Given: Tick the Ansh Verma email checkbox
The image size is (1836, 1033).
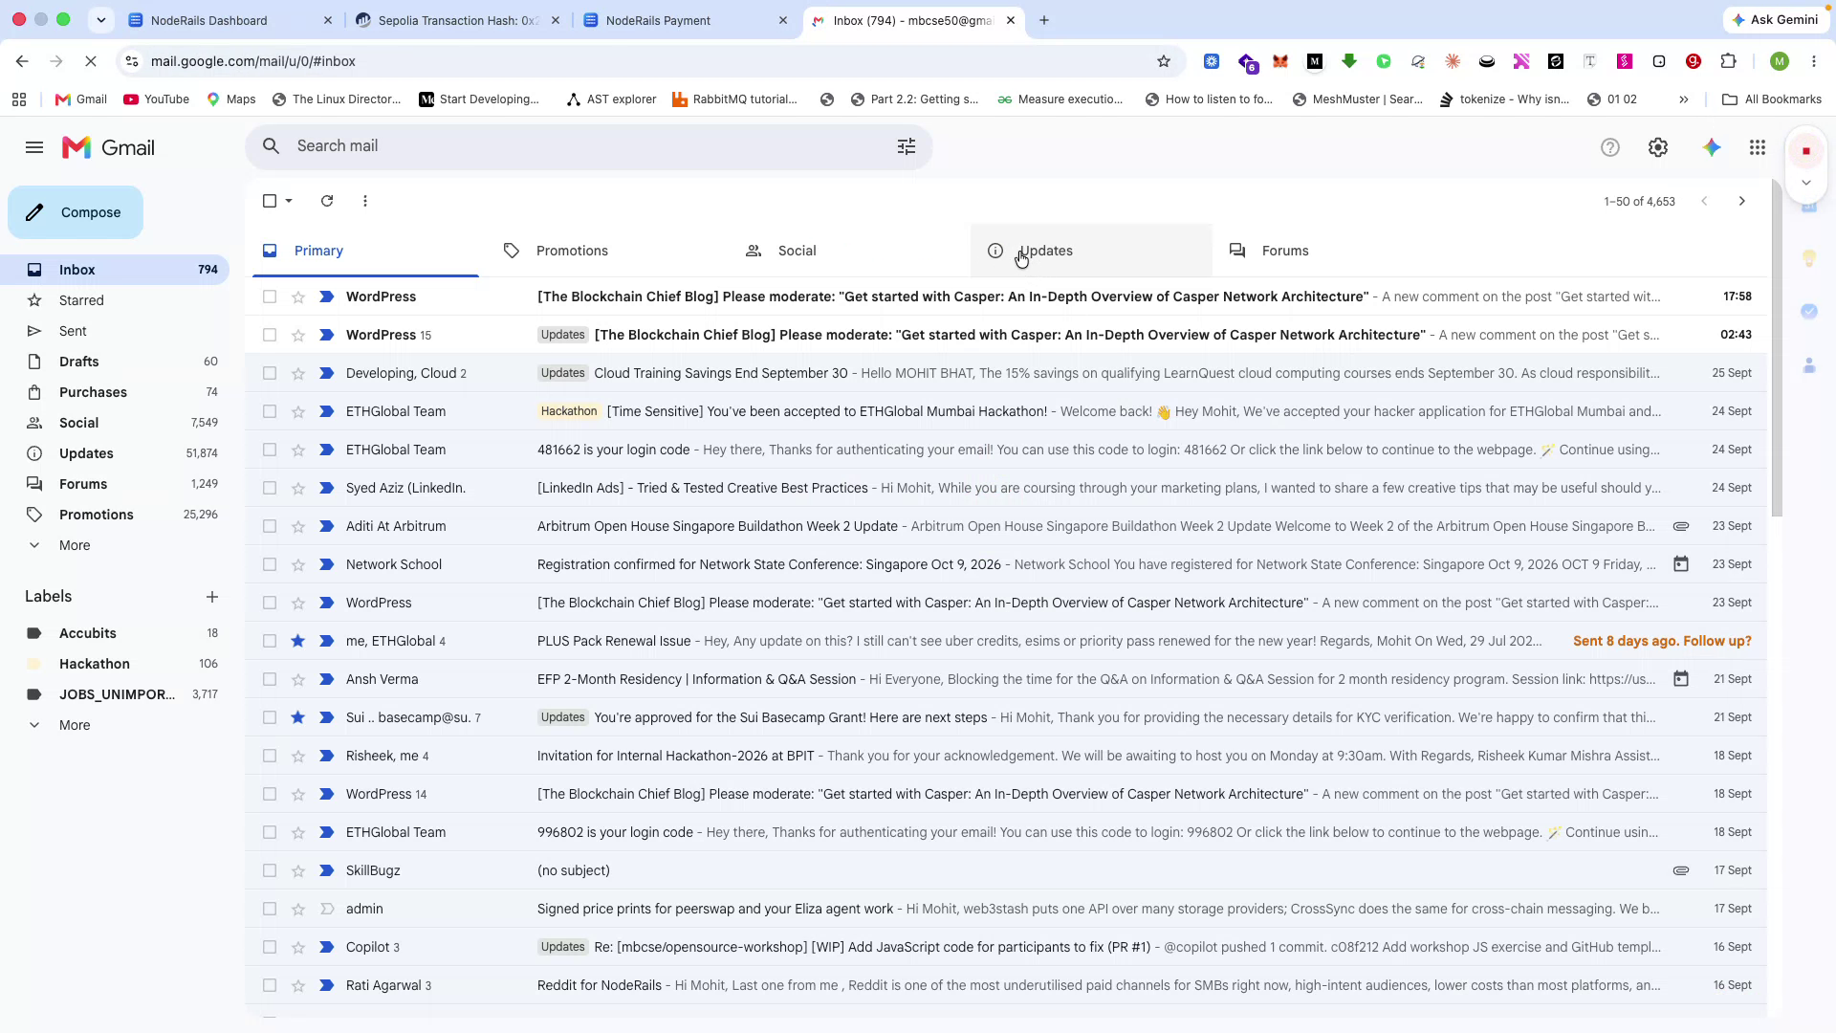Looking at the screenshot, I should 270,679.
